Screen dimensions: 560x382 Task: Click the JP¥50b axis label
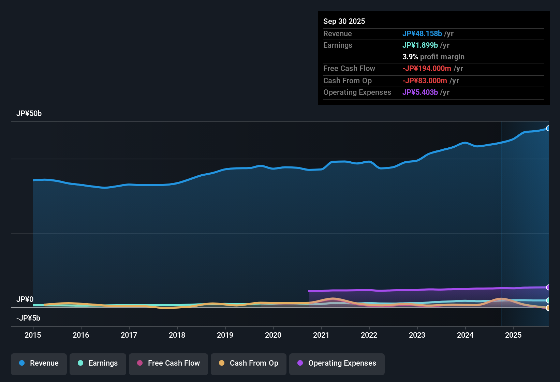coord(29,114)
